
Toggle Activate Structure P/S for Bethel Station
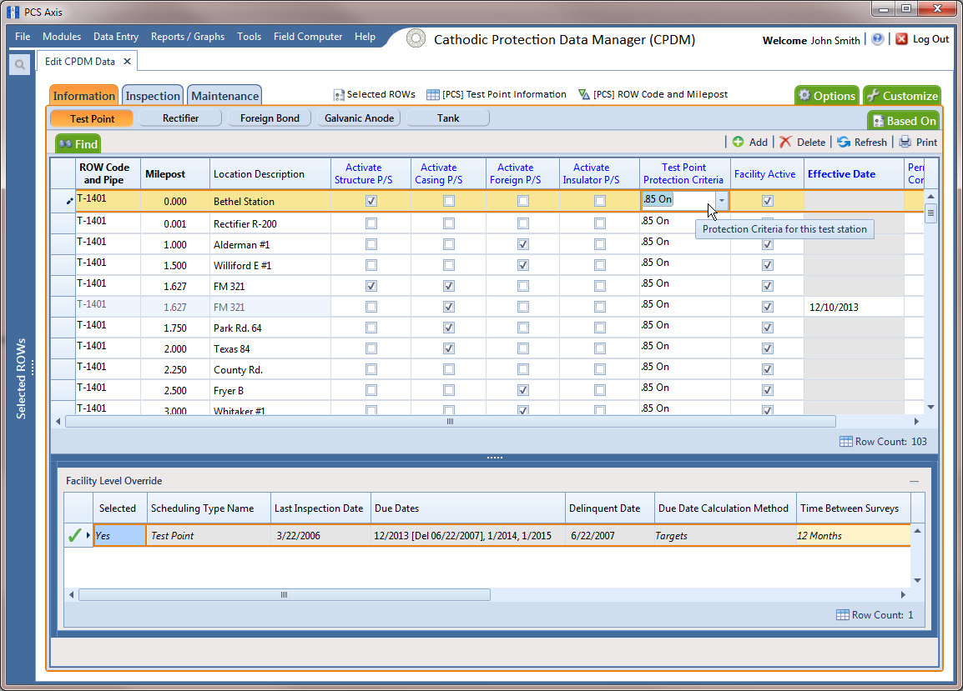click(x=371, y=201)
